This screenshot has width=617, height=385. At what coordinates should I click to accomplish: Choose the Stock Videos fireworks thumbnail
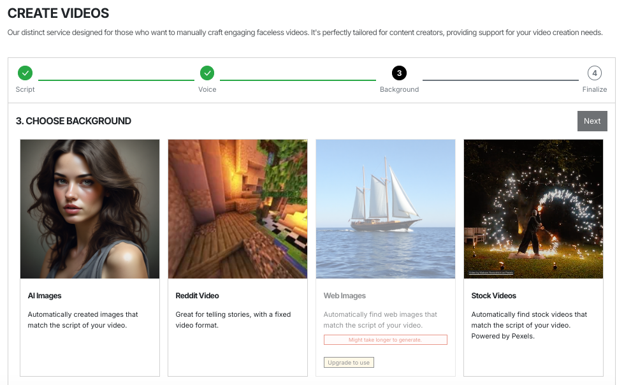coord(534,209)
